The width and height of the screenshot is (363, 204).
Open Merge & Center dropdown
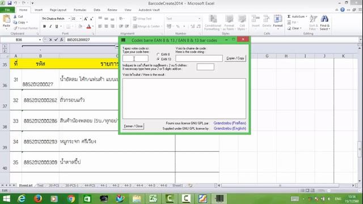pyautogui.click(x=162, y=27)
